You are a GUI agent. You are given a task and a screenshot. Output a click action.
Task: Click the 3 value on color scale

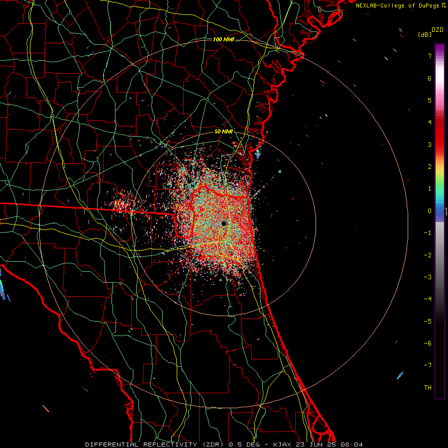tap(430, 144)
